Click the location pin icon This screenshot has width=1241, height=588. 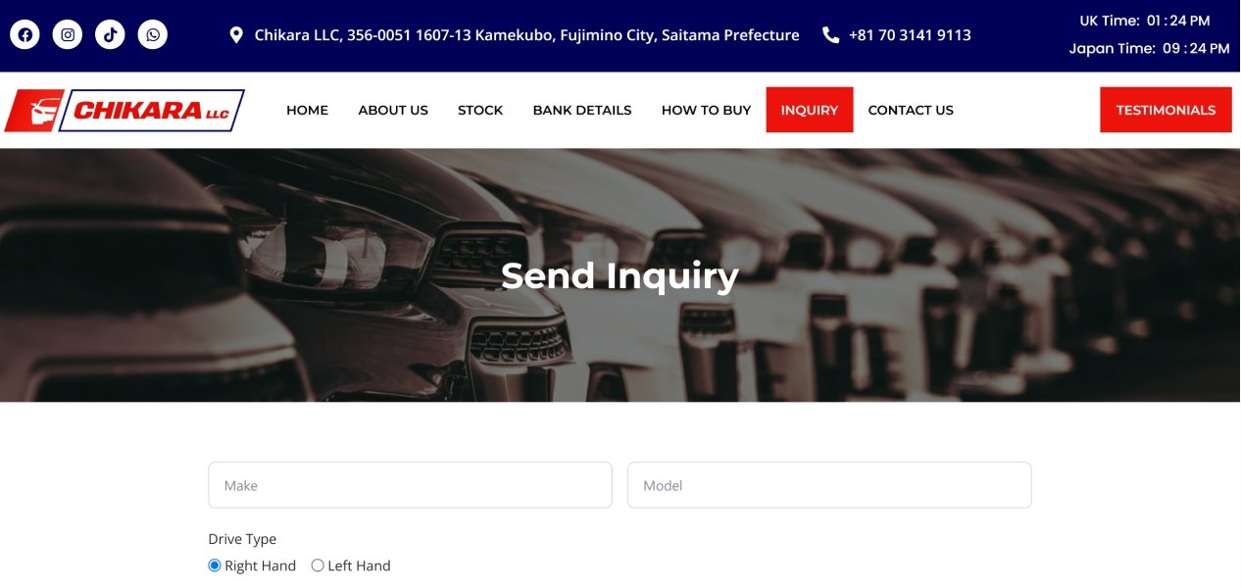(236, 35)
